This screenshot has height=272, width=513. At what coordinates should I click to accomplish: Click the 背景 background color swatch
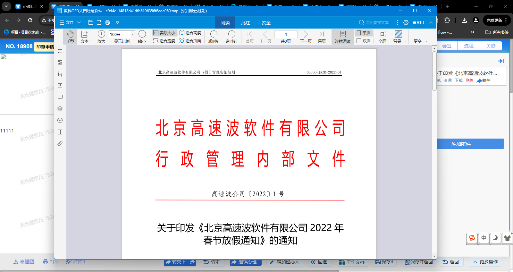tap(399, 34)
